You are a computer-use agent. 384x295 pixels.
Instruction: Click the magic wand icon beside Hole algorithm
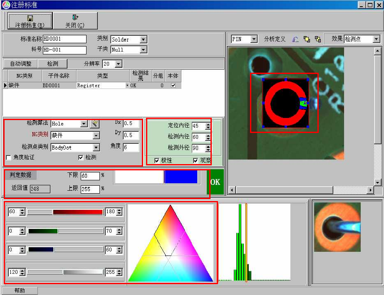point(95,124)
